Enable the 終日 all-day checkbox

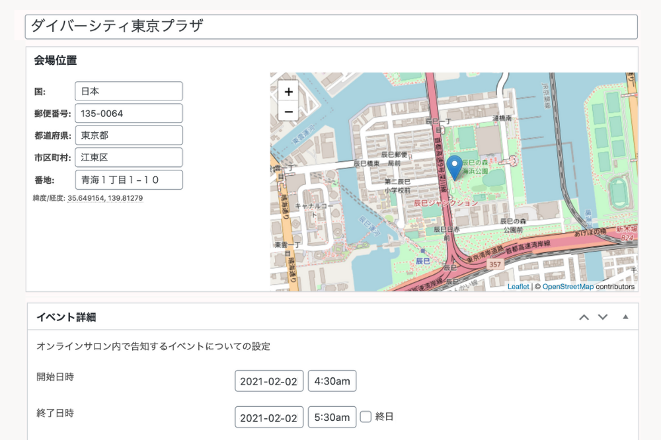[x=366, y=416]
